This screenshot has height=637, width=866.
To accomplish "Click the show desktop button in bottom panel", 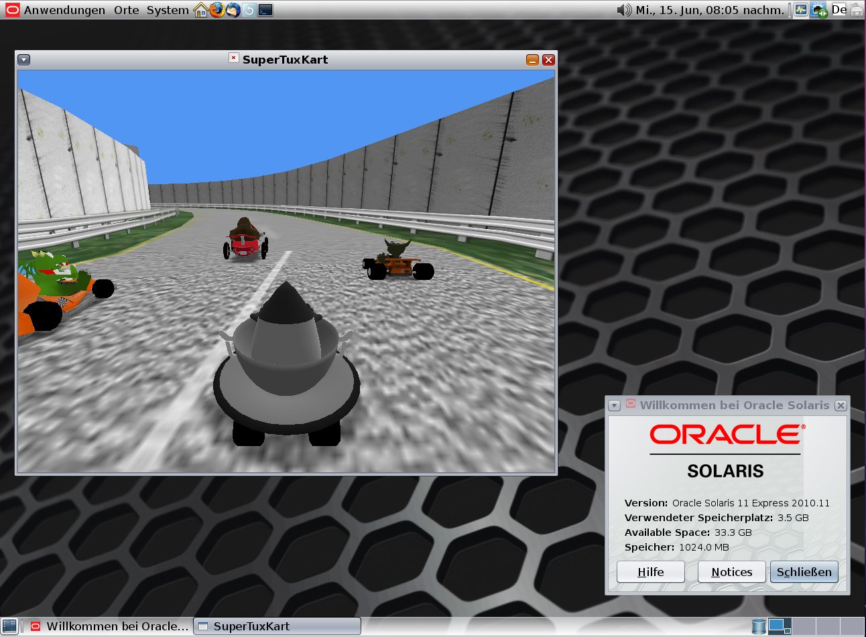I will tap(9, 626).
